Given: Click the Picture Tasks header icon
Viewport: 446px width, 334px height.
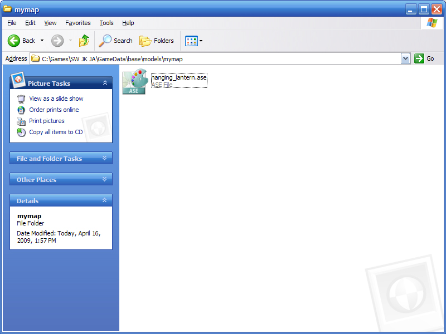Looking at the screenshot, I should click(x=18, y=80).
